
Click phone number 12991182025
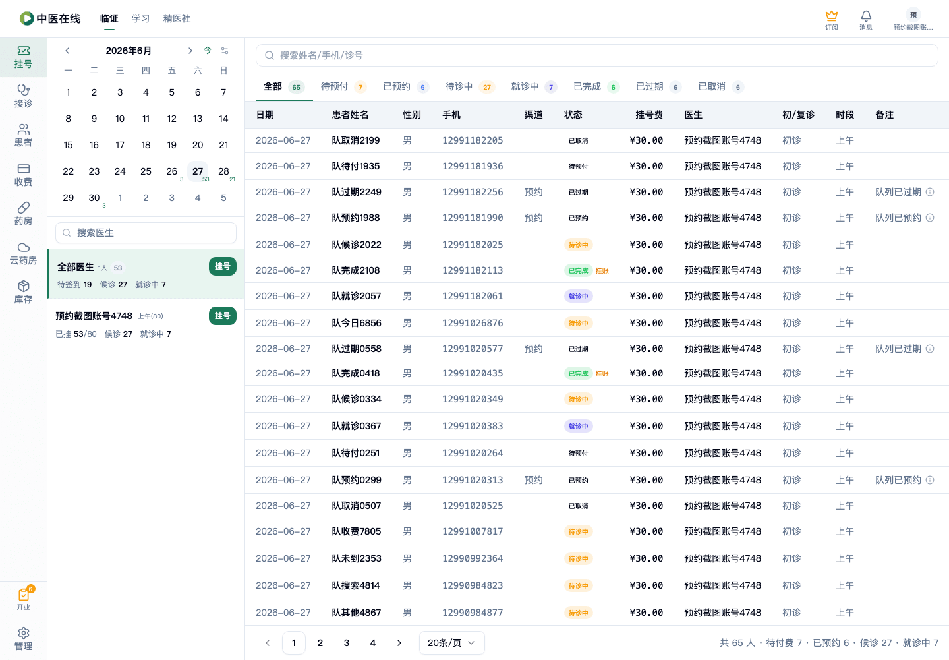coord(473,245)
